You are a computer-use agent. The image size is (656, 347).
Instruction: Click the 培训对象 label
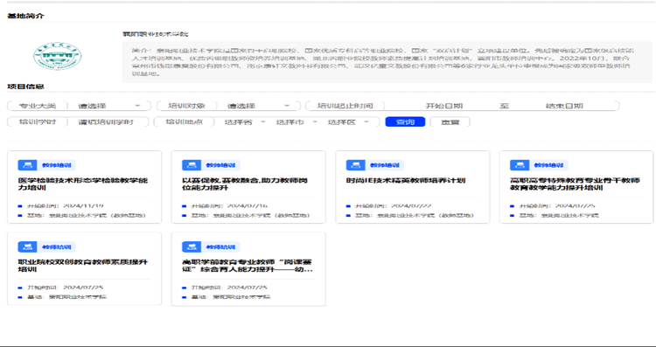186,106
